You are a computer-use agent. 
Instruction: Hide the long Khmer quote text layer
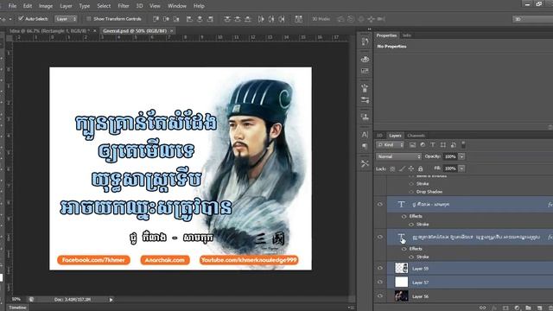tap(380, 237)
